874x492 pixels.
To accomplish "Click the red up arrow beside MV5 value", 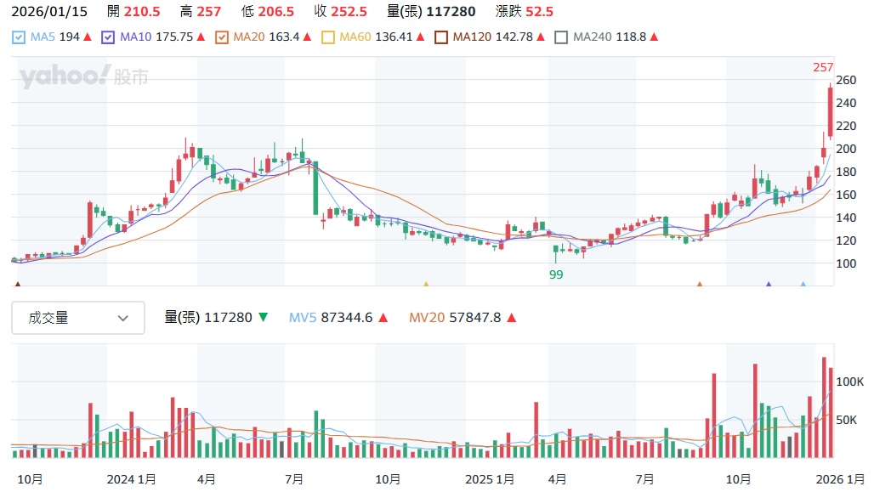I will [383, 318].
